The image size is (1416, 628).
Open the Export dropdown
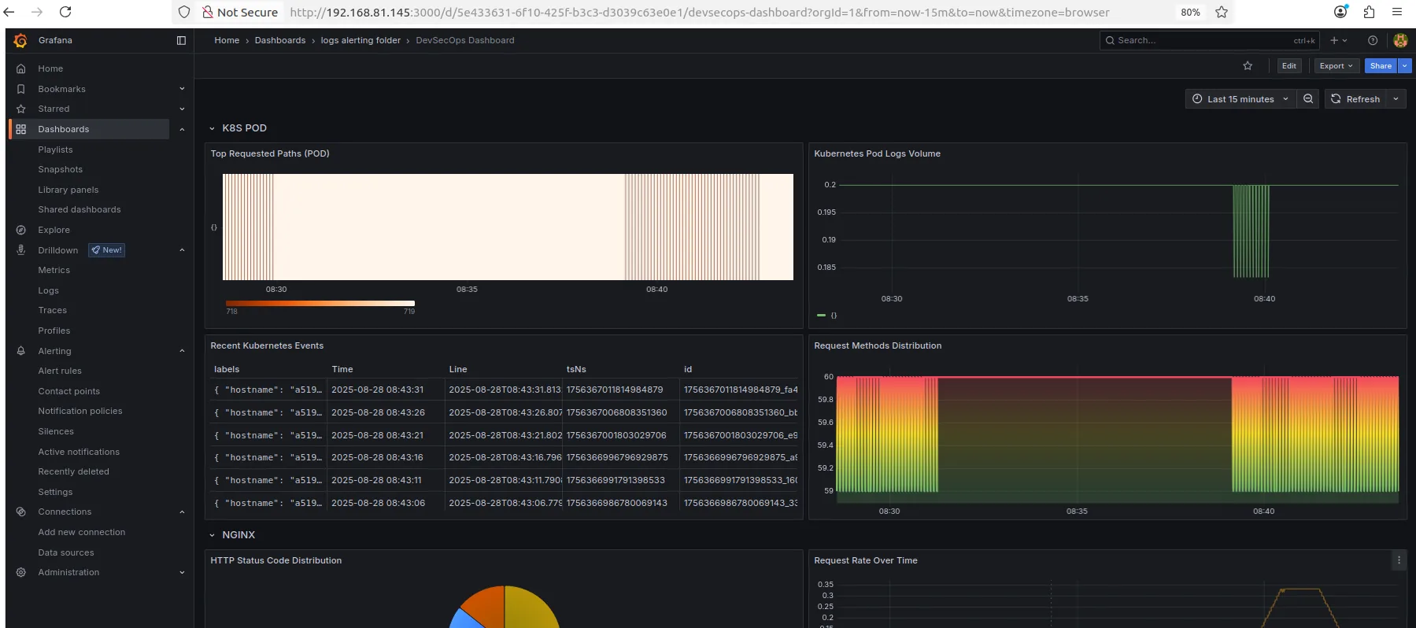pyautogui.click(x=1336, y=66)
